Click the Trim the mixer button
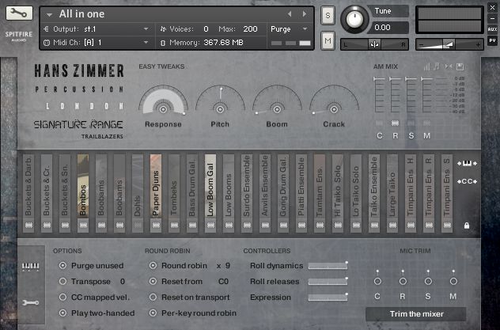Viewport: 500px width, 330px height. click(x=416, y=314)
